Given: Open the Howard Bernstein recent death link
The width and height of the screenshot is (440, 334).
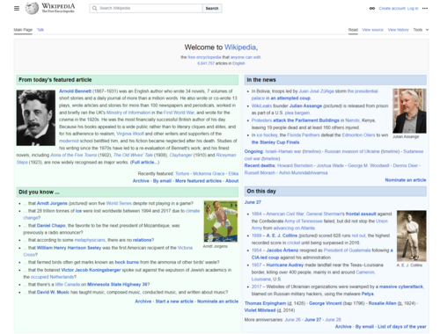Looking at the screenshot, I should [x=295, y=165].
